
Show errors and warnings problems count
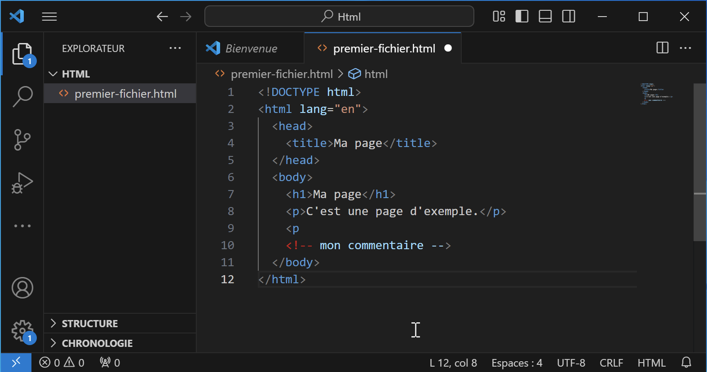(x=62, y=362)
